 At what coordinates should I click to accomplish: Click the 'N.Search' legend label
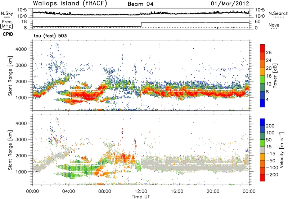tap(278, 13)
